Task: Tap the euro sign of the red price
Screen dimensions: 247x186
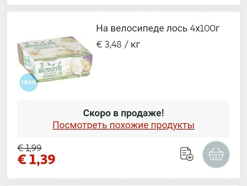Action: pyautogui.click(x=22, y=160)
